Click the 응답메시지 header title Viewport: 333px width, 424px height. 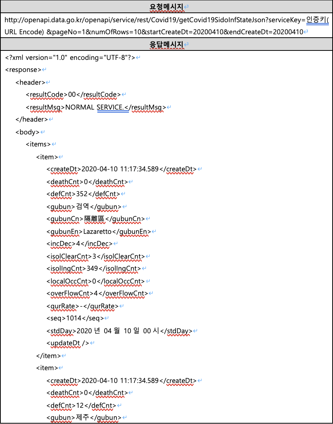pos(166,44)
